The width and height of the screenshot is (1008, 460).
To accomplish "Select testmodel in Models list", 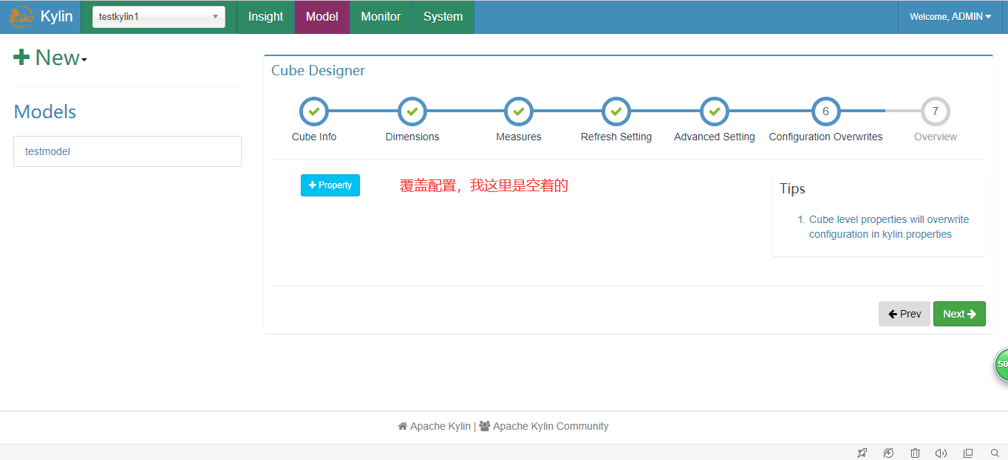I will (127, 151).
